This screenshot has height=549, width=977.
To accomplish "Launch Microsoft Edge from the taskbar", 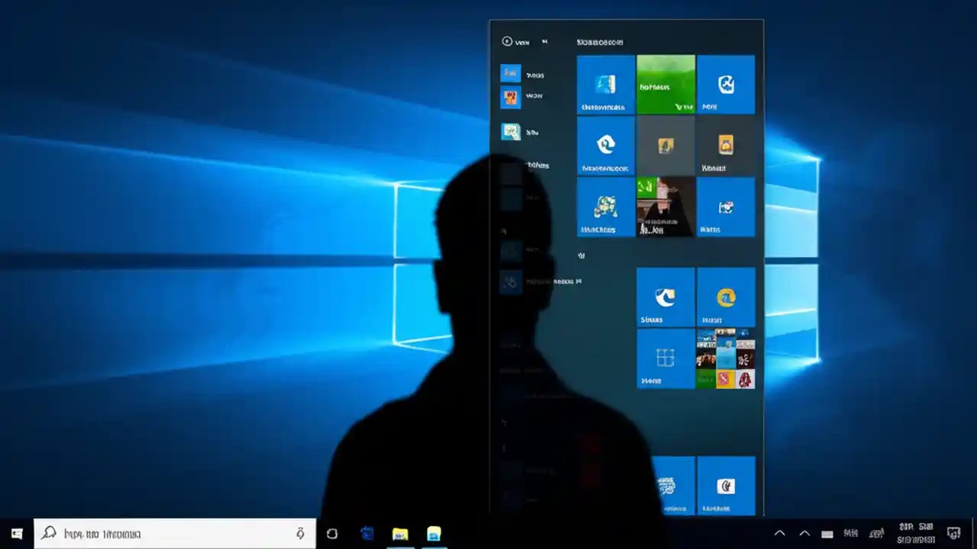I will coord(367,534).
